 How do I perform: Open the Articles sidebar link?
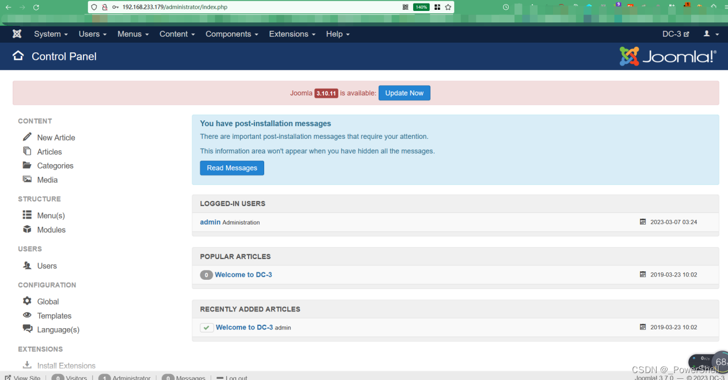coord(49,152)
